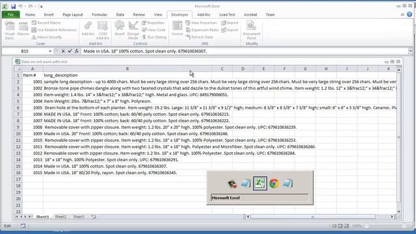Select column B header
416x234 pixels.
click(x=127, y=69)
